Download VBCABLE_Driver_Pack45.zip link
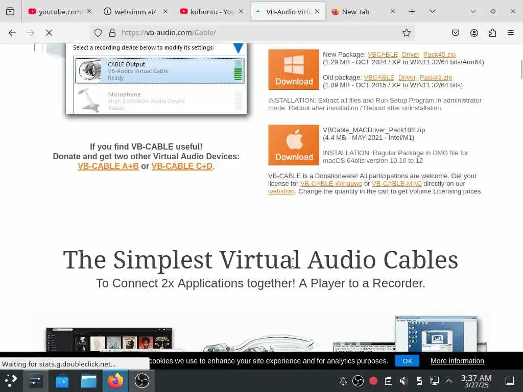The height and width of the screenshot is (392, 523). click(x=411, y=54)
